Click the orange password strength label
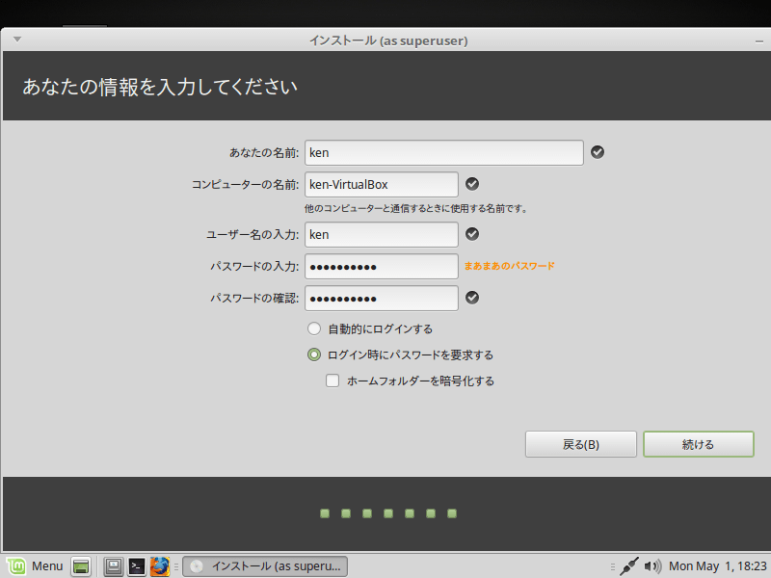 point(510,266)
